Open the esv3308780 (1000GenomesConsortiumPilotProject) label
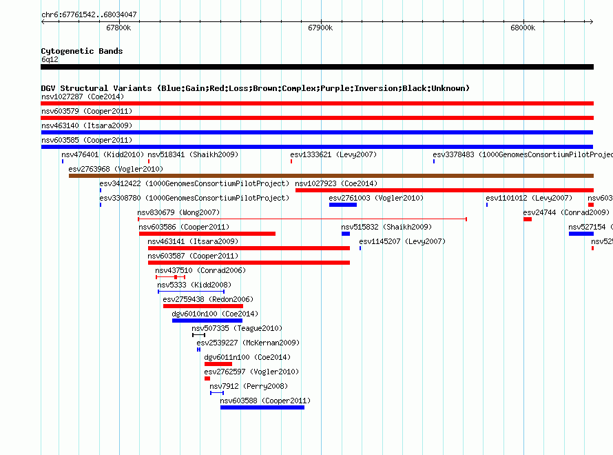 194,198
